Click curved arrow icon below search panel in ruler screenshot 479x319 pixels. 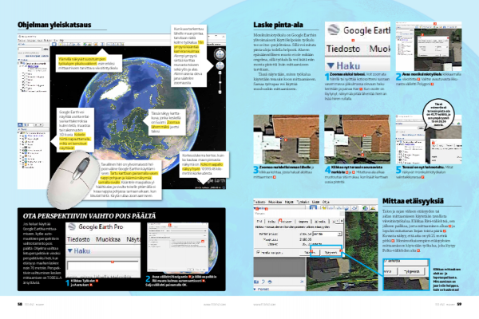click(263, 282)
